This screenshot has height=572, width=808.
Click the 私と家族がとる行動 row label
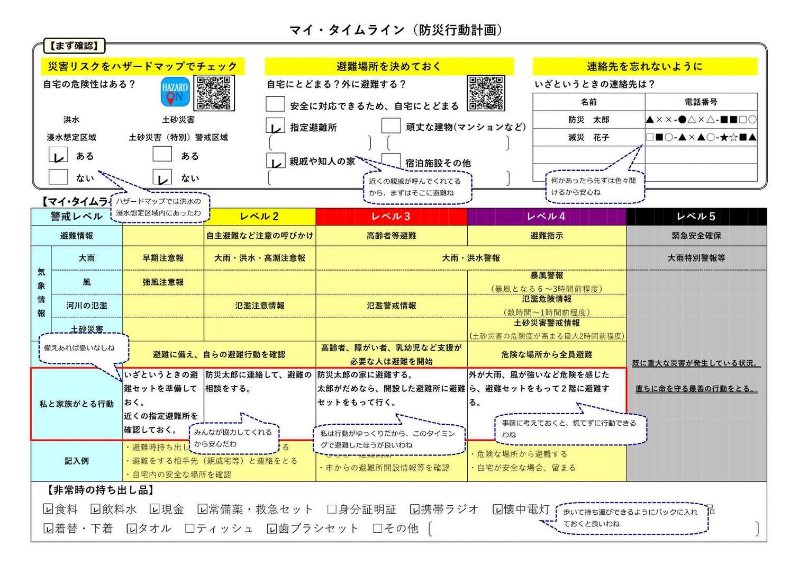77,404
